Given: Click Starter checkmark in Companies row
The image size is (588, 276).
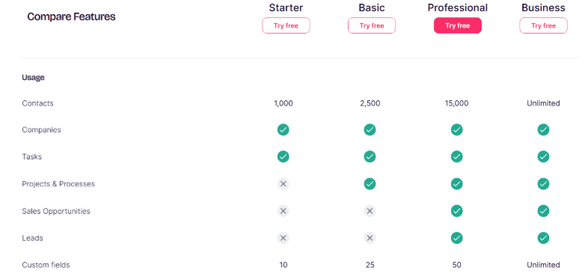Looking at the screenshot, I should tap(283, 129).
